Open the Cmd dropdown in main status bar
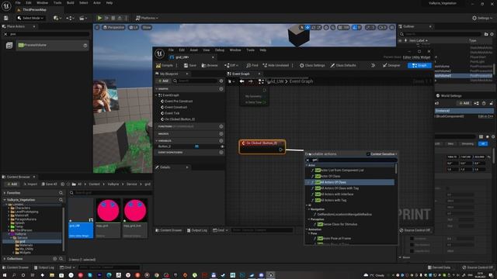The image size is (497, 279). (x=68, y=267)
